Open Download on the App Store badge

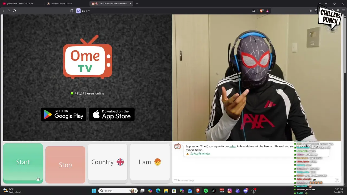pos(112,115)
